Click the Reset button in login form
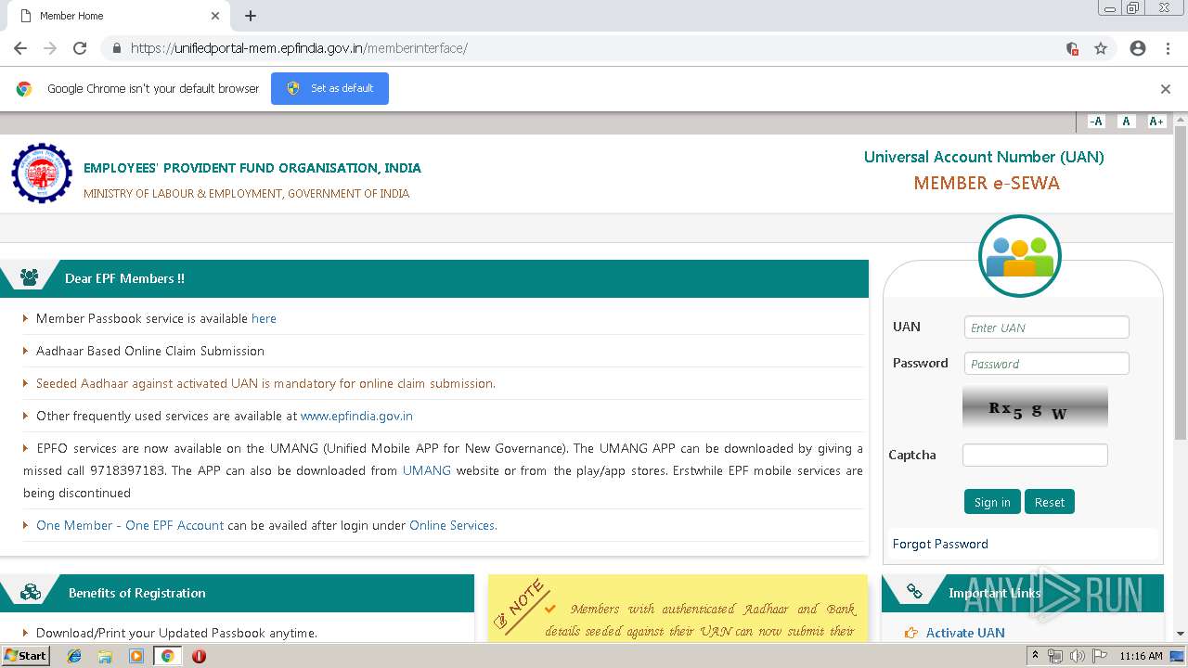Image resolution: width=1188 pixels, height=668 pixels. pyautogui.click(x=1050, y=502)
